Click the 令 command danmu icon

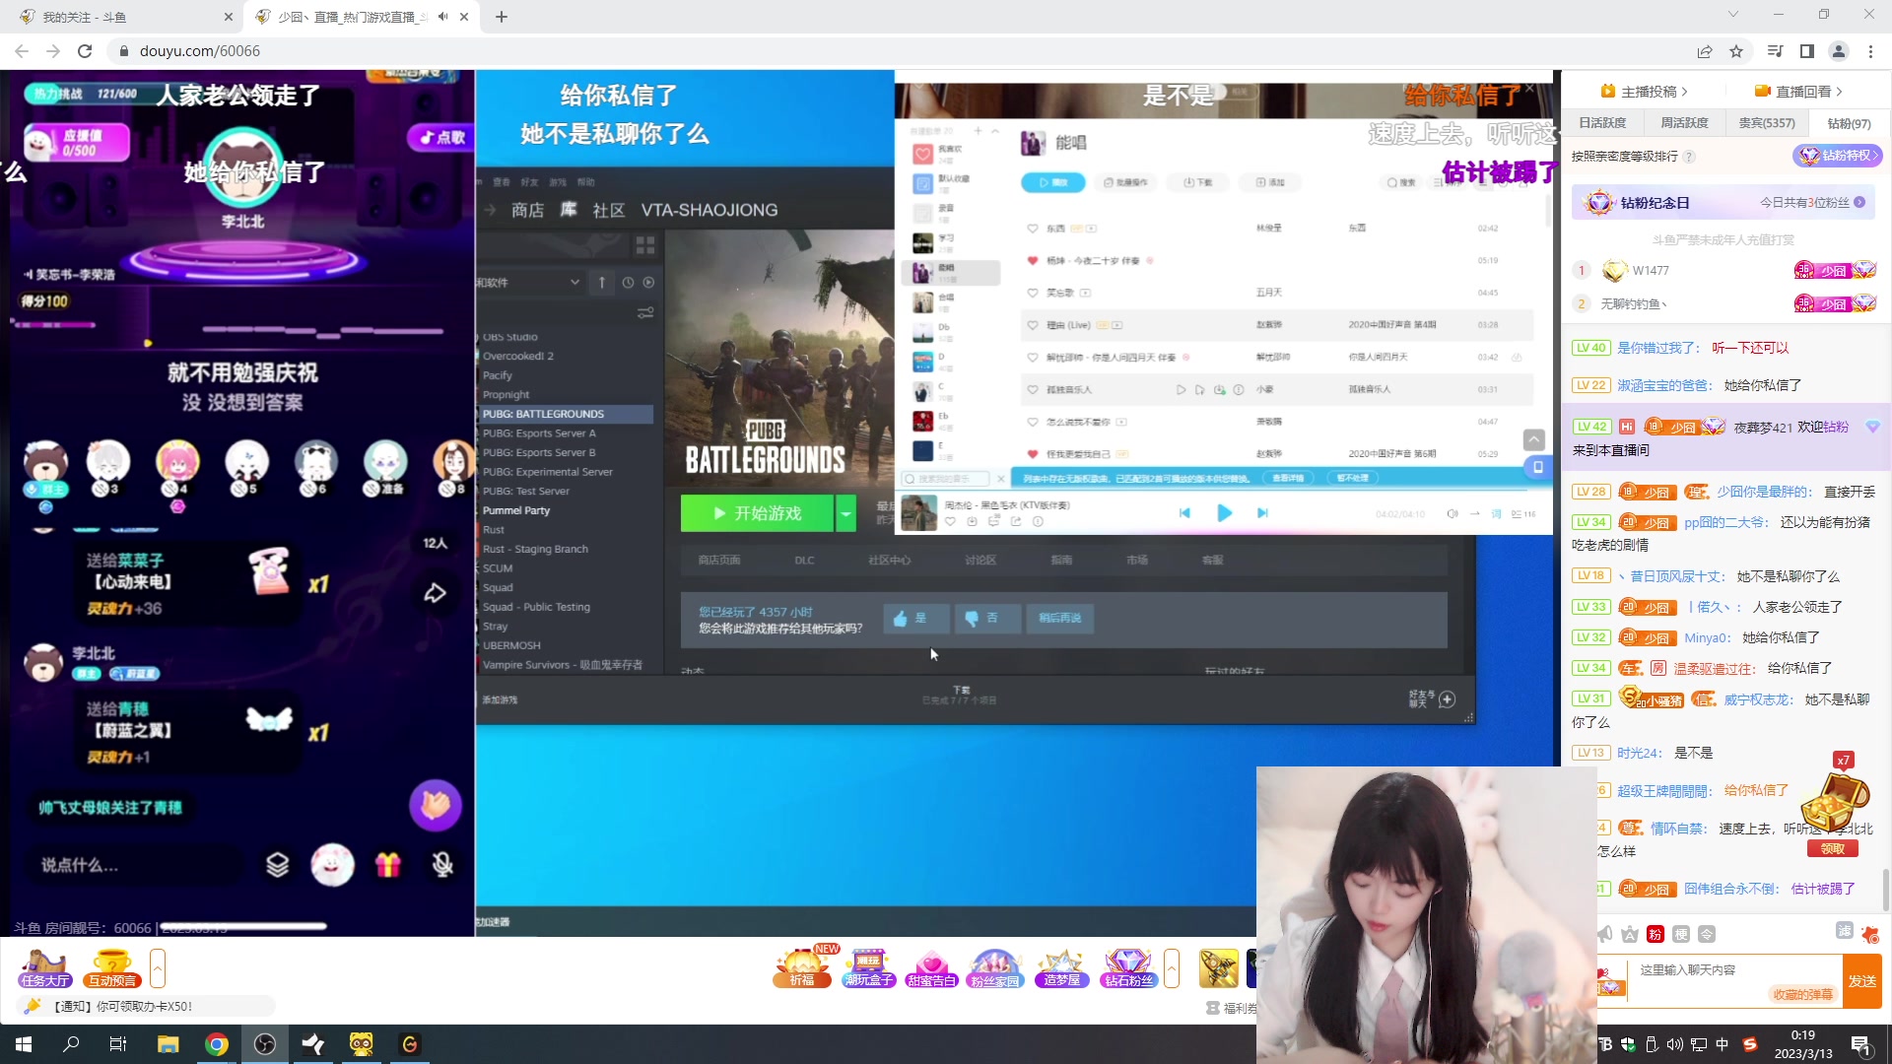point(1707,934)
